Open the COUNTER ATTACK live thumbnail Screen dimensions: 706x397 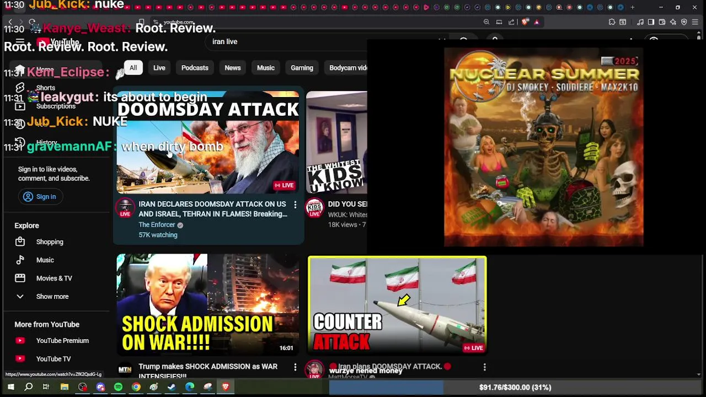(x=397, y=305)
